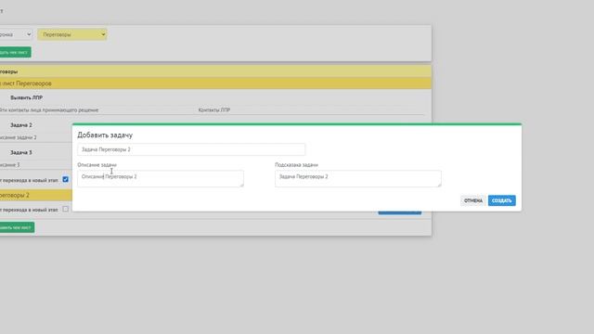Click the описание задачи 2 text
The width and height of the screenshot is (594, 334).
tap(19, 137)
